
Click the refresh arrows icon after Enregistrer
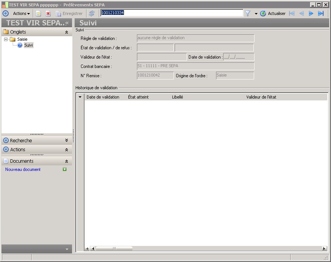(92, 13)
